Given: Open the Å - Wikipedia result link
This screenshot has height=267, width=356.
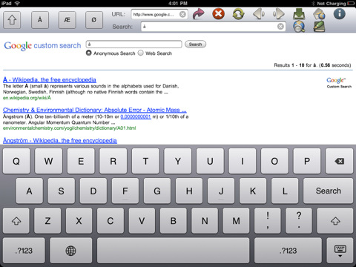Looking at the screenshot, I should click(x=50, y=80).
